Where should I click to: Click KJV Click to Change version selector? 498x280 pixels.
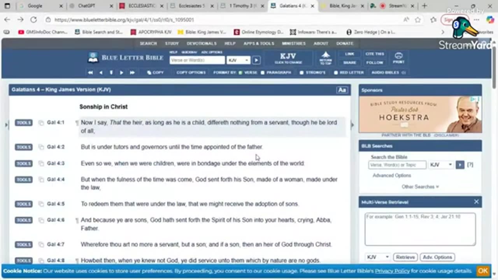[x=288, y=58]
